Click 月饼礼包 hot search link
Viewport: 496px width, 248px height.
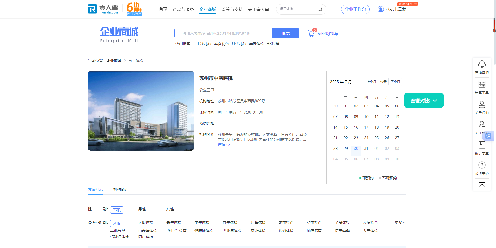pyautogui.click(x=239, y=44)
